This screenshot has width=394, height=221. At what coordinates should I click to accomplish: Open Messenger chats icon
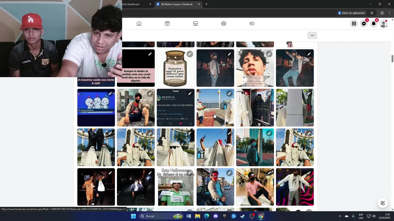tap(364, 24)
